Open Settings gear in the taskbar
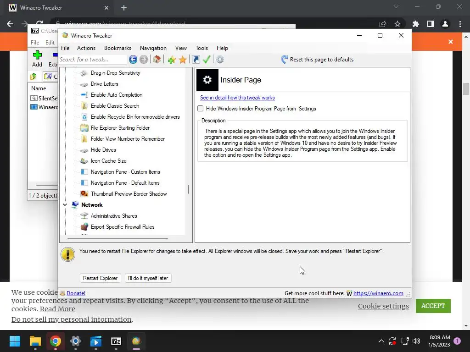Image resolution: width=470 pixels, height=352 pixels. (76, 341)
